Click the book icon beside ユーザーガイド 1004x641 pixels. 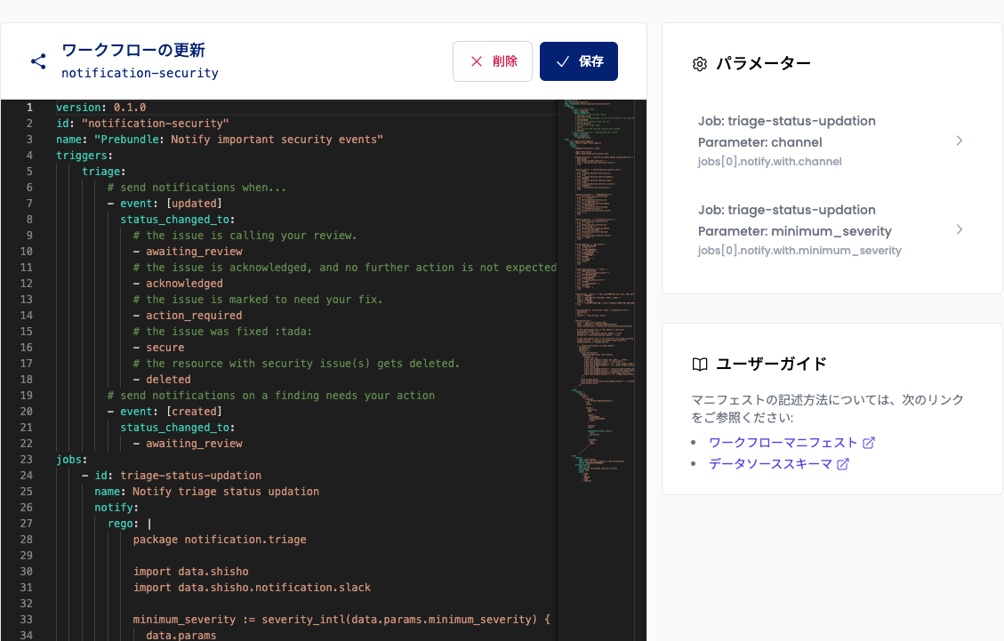tap(700, 363)
